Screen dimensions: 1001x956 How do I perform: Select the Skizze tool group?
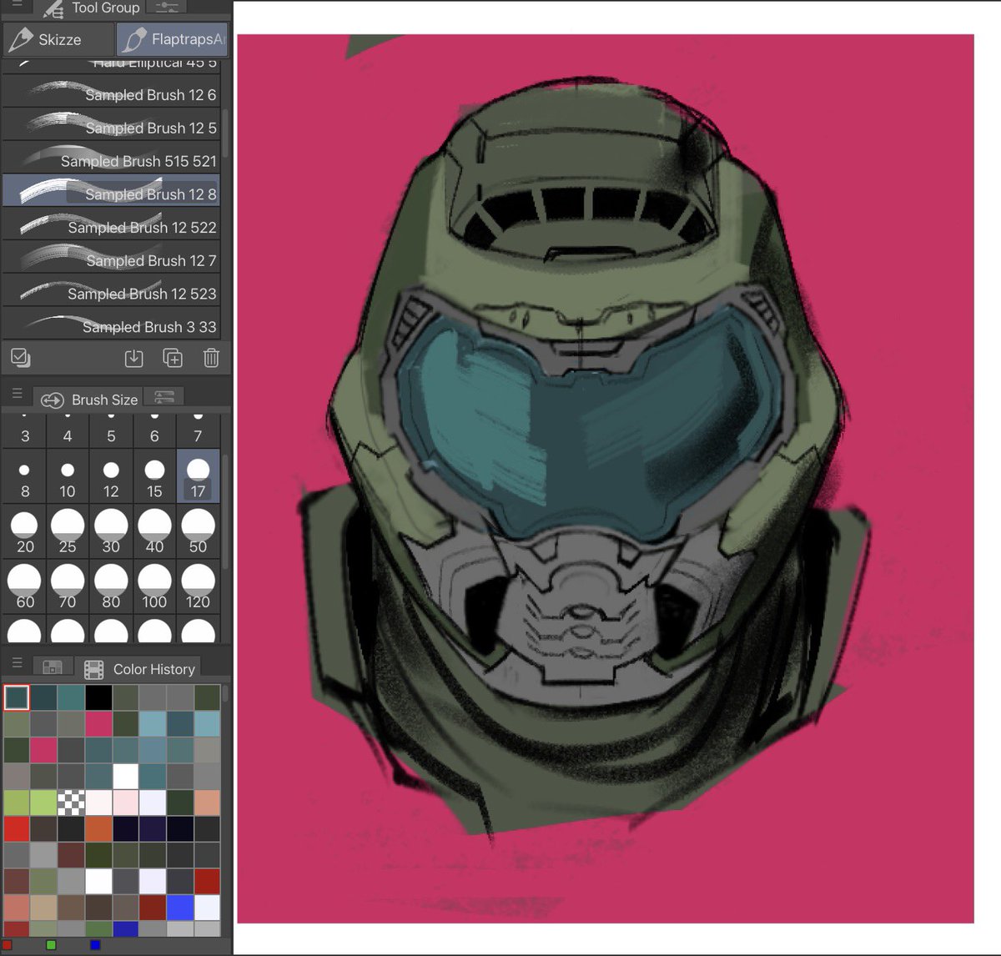(58, 39)
